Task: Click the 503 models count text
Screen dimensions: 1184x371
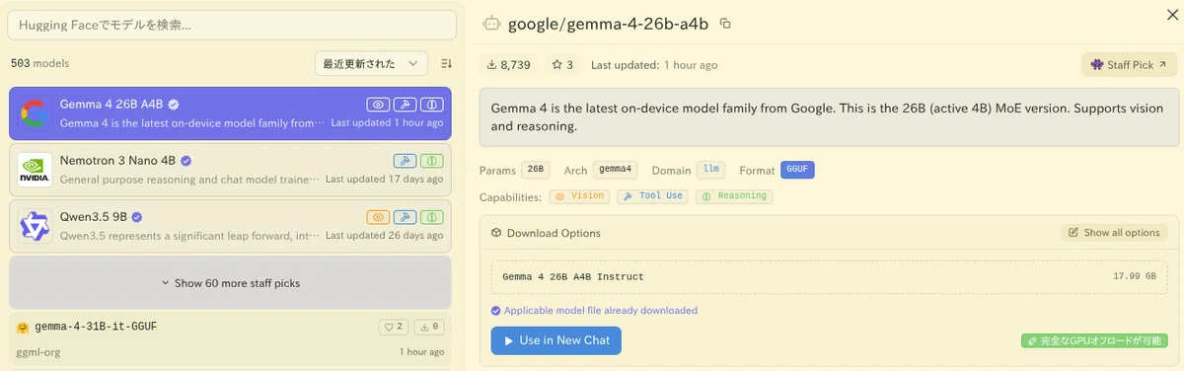Action: pyautogui.click(x=39, y=63)
